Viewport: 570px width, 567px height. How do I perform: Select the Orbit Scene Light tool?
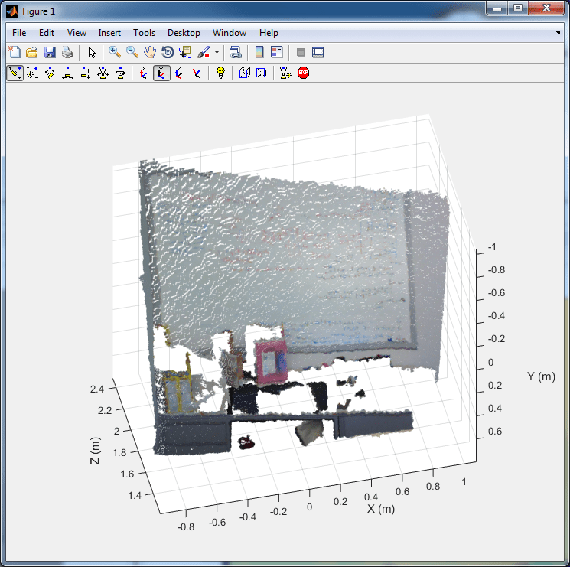(x=32, y=73)
